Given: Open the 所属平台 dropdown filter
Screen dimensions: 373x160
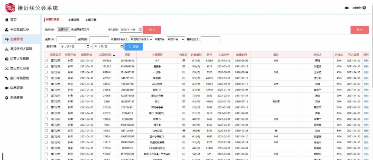Looking at the screenshot, I should (x=176, y=39).
